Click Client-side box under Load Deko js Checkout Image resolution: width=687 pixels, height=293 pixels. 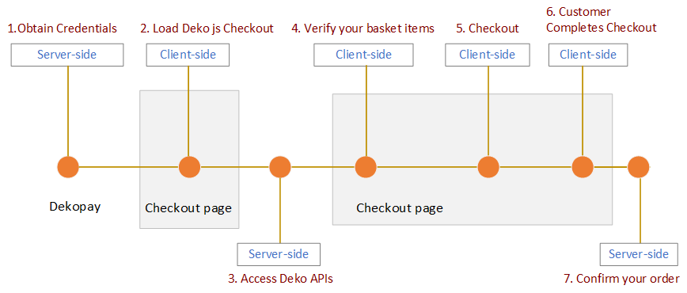pyautogui.click(x=188, y=55)
